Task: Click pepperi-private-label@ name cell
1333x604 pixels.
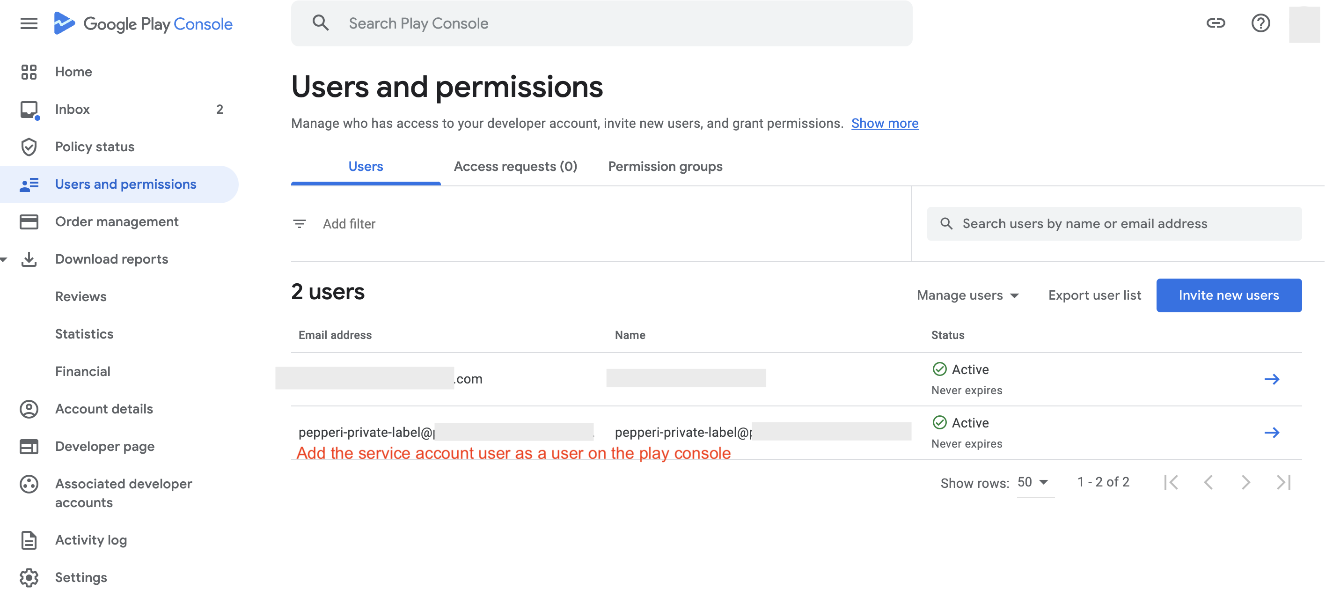Action: point(763,432)
